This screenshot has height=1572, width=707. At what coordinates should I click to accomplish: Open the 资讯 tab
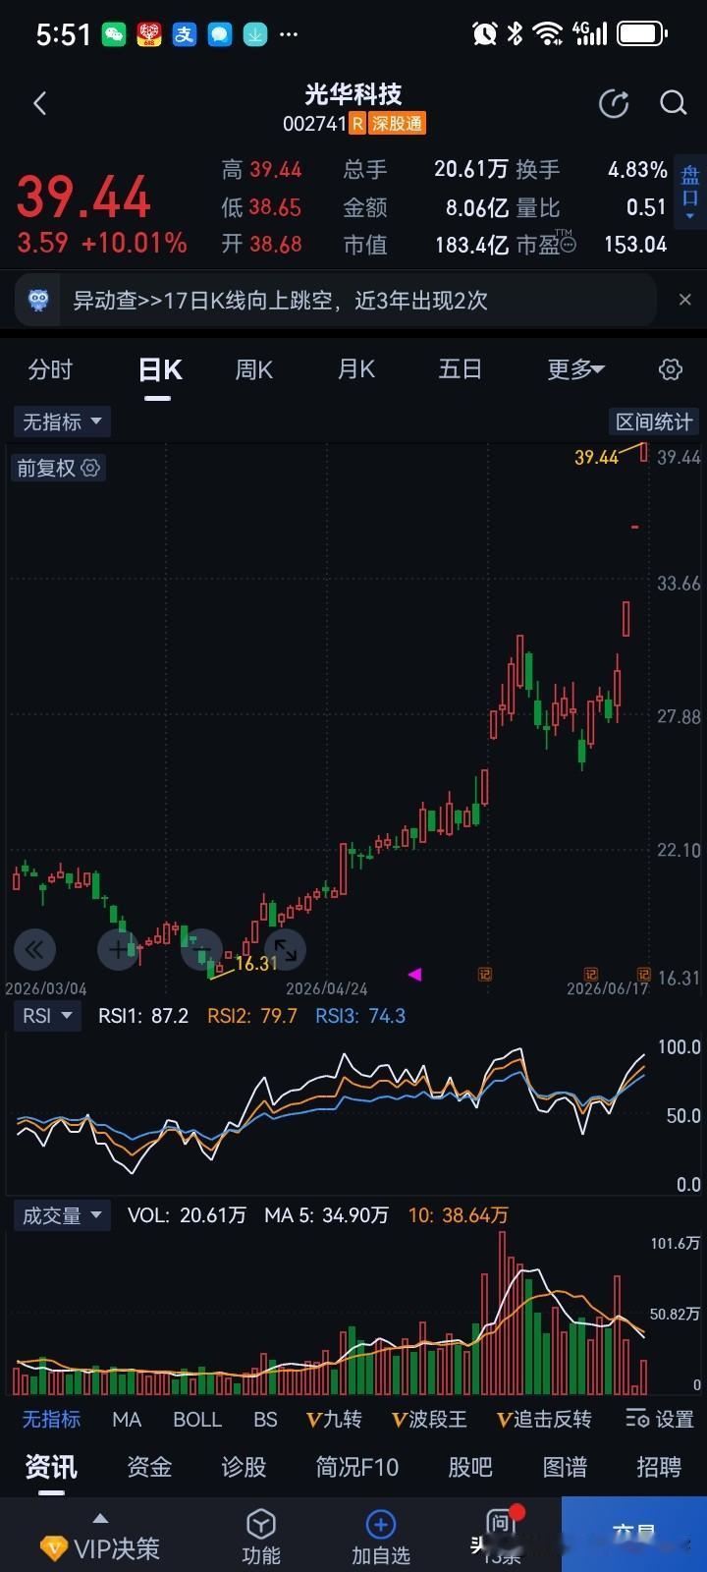[51, 1467]
